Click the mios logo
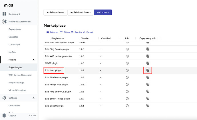This screenshot has width=197, height=120. (x=9, y=5)
